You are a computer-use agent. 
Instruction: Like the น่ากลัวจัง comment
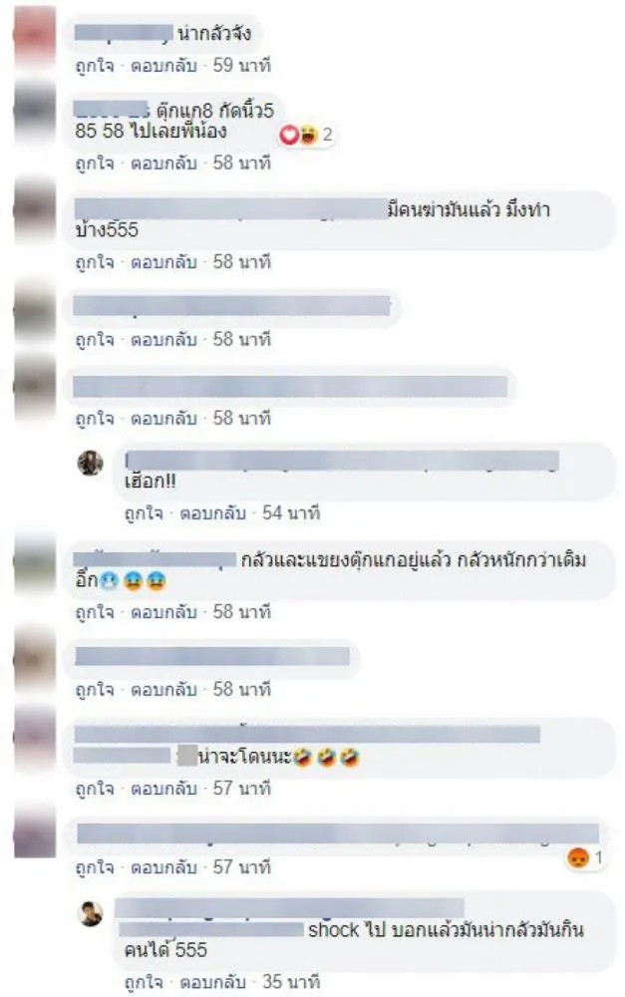(95, 66)
